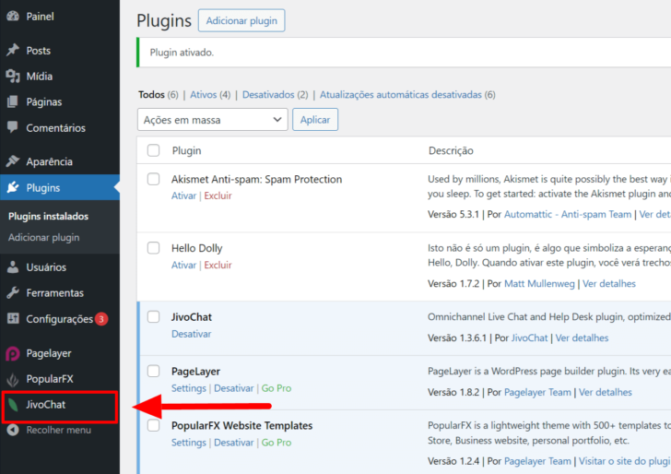
Task: Open the Comentários menu item
Action: (x=60, y=127)
